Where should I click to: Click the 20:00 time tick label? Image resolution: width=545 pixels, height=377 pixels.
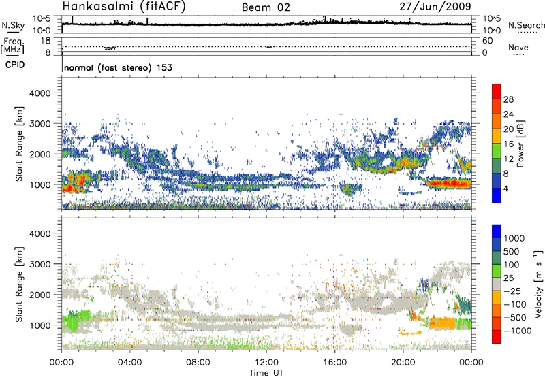[x=403, y=363]
